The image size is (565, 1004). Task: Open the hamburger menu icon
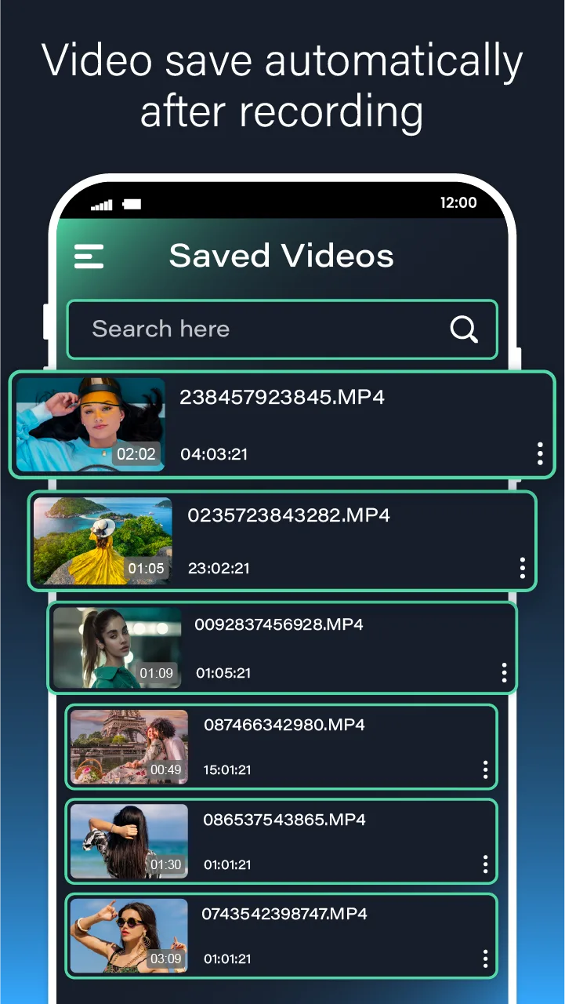89,256
